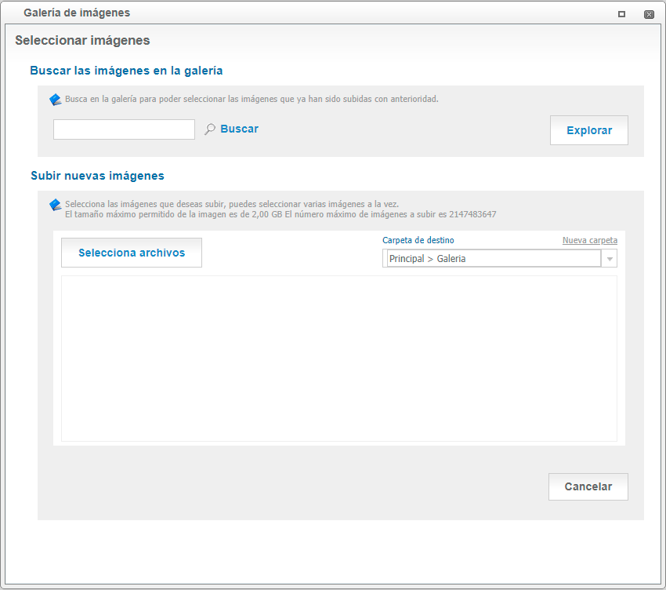Screen dimensions: 666x590
Task: Maximize the Galería de imágenes dialog
Action: pyautogui.click(x=621, y=14)
